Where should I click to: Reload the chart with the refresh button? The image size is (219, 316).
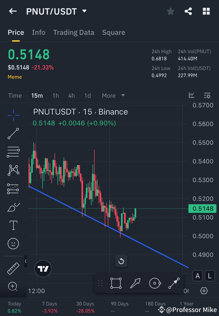pyautogui.click(x=121, y=261)
